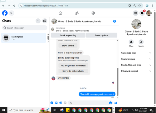Click listing thumbnail in conversation header
The height and width of the screenshot is (113, 156).
coord(54,21)
